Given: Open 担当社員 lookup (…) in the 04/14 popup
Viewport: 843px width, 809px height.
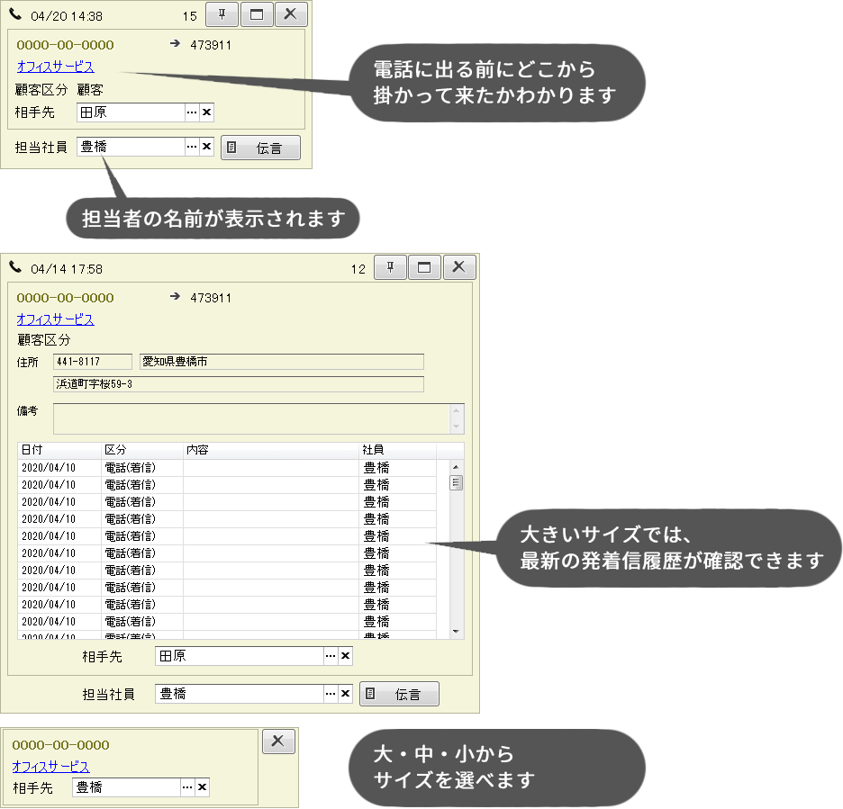Looking at the screenshot, I should 331,694.
